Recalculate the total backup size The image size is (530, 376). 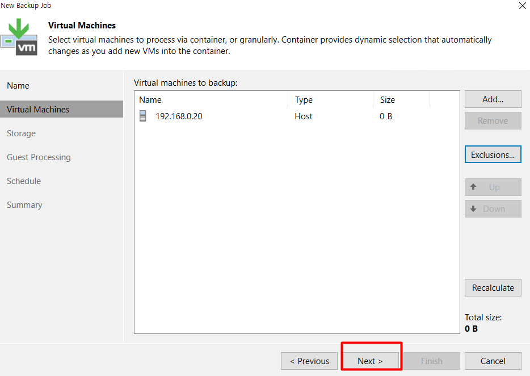pos(493,287)
